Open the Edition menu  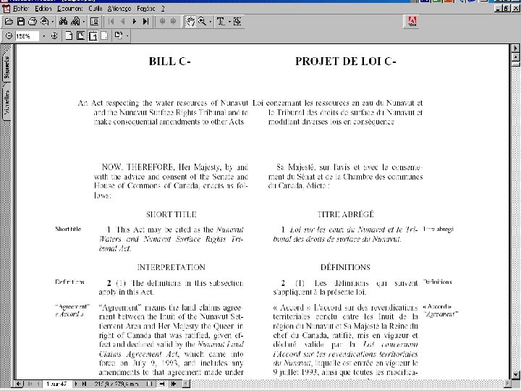coord(43,8)
